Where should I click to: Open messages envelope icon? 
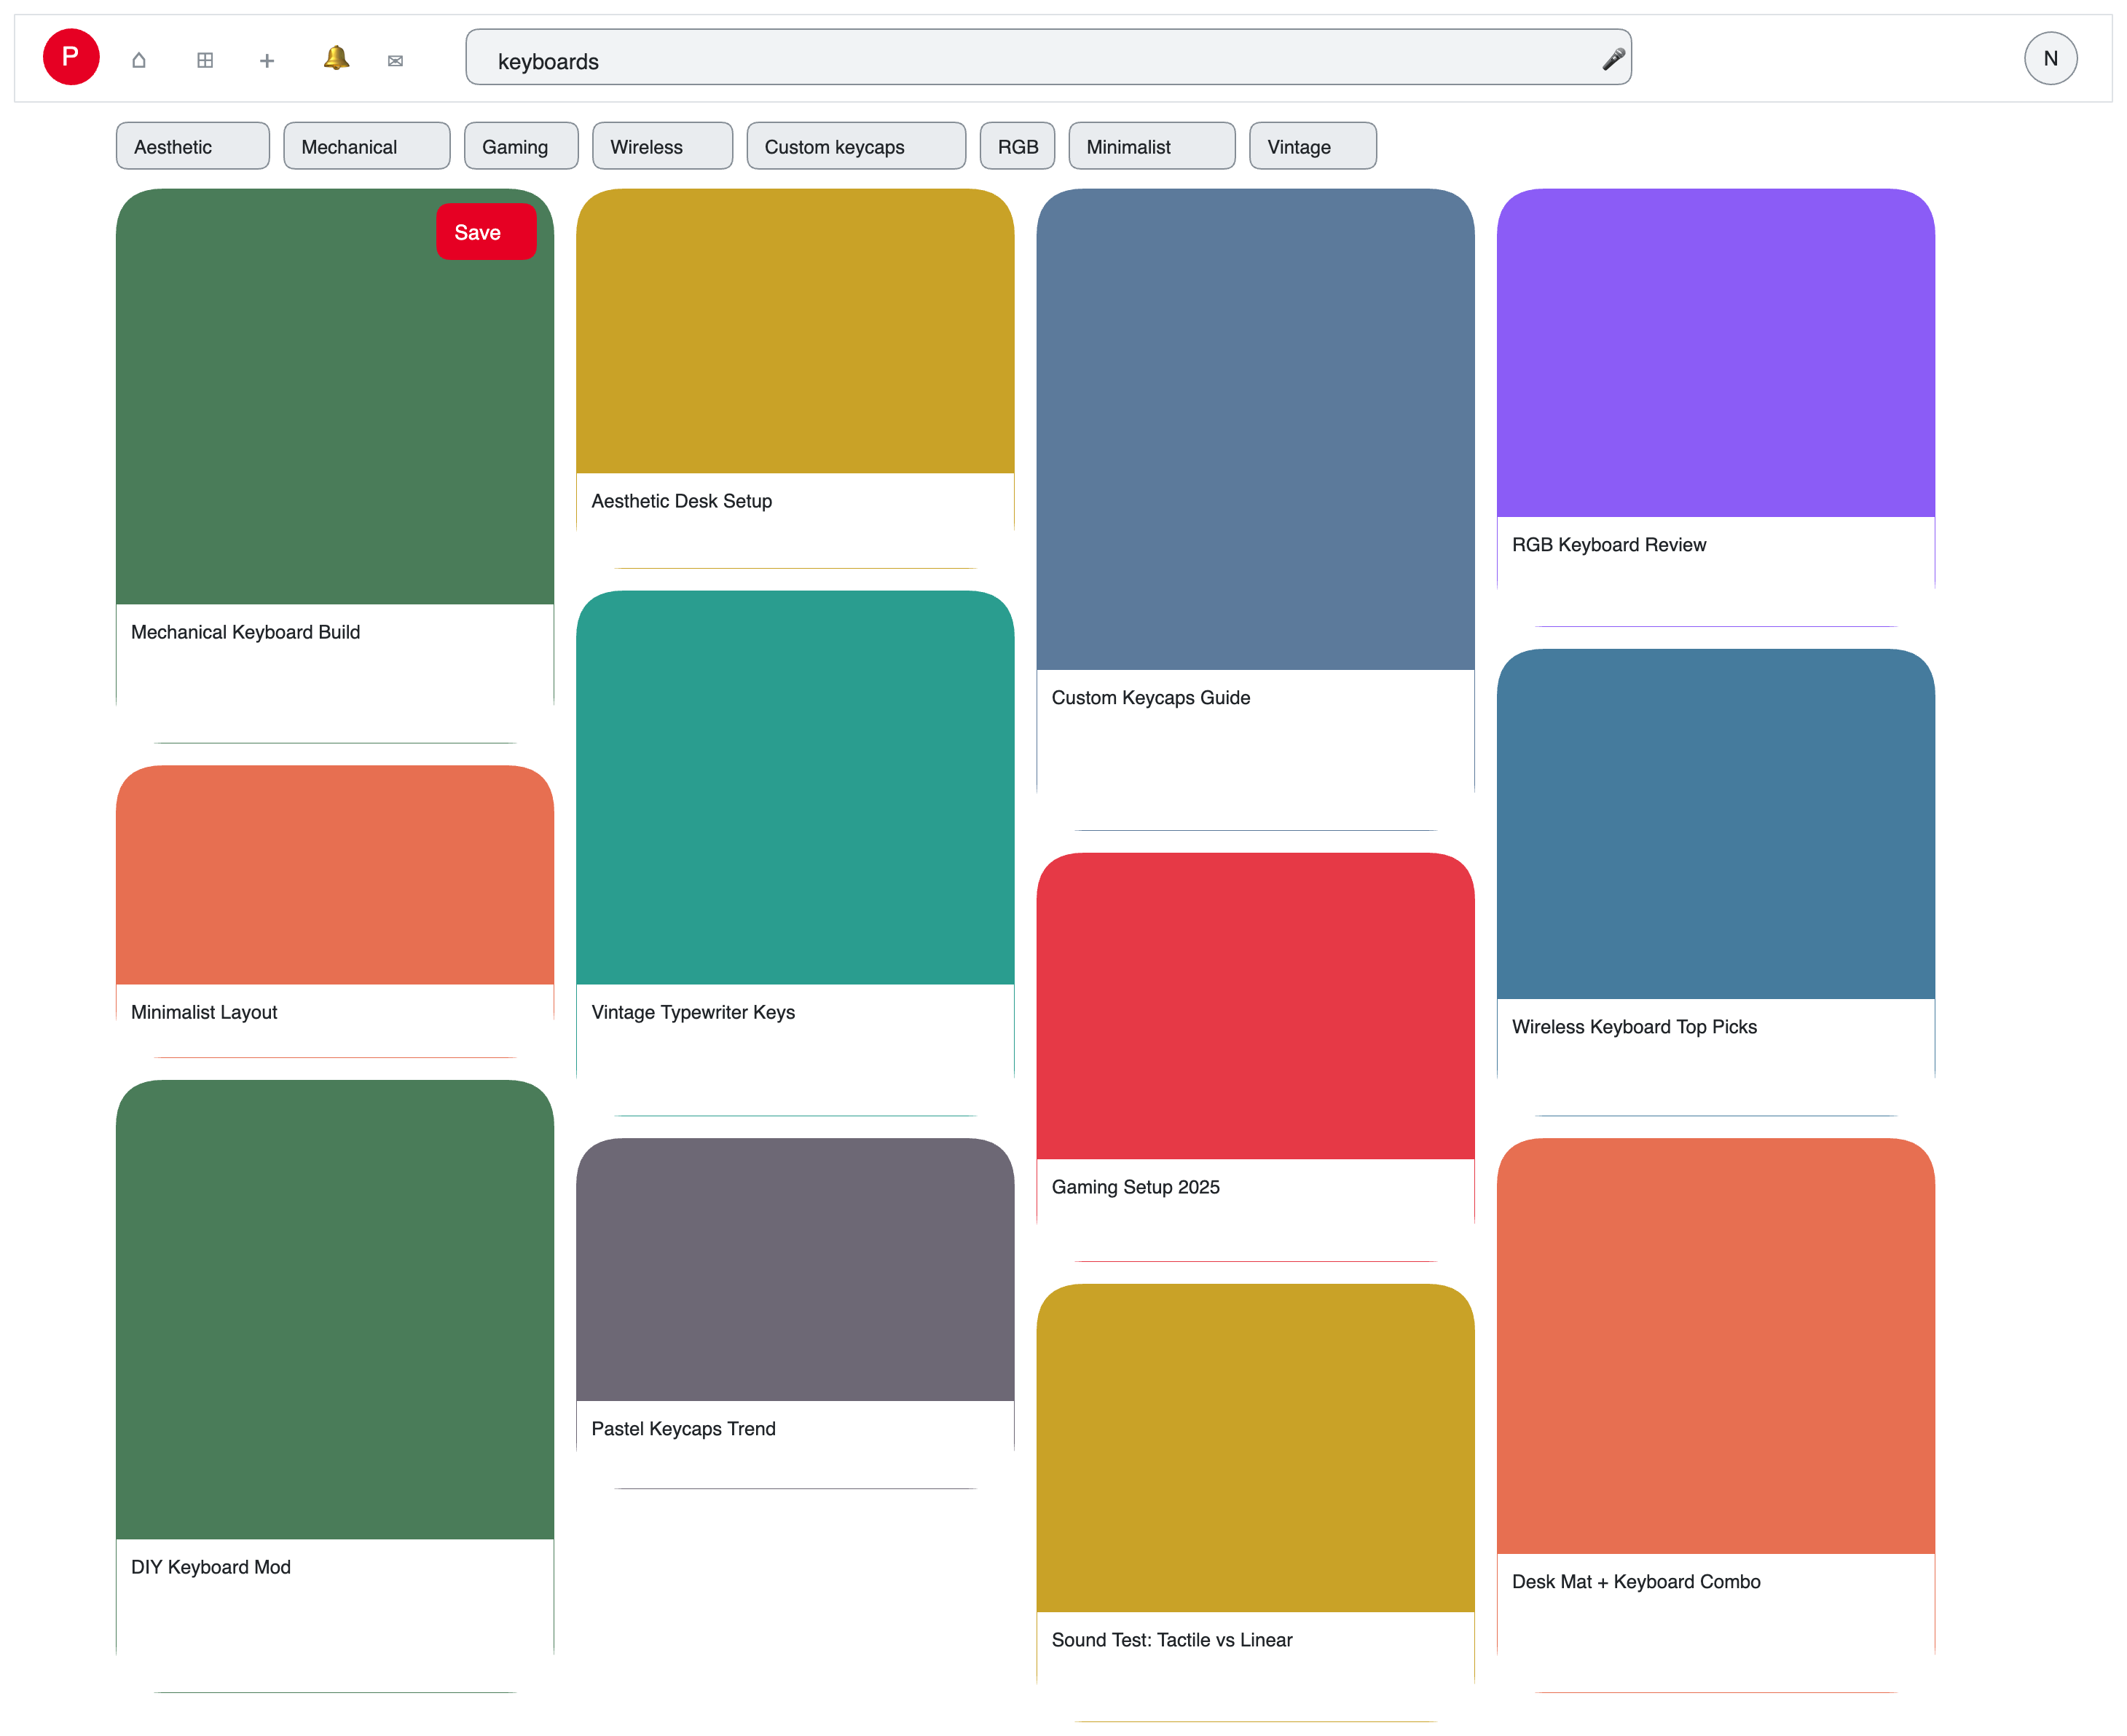[x=396, y=61]
